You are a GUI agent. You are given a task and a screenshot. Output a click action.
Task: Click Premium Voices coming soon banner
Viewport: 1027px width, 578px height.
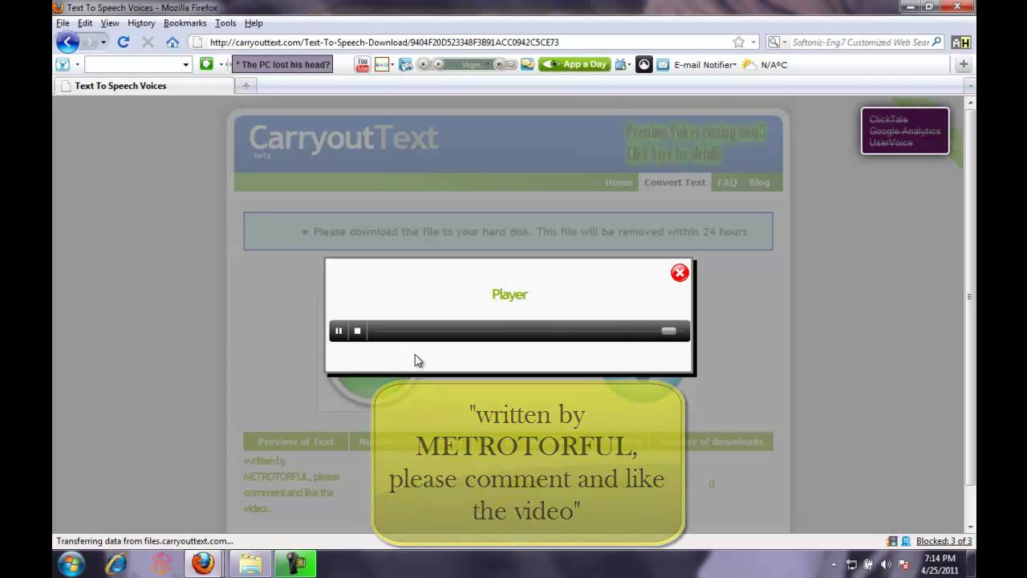tap(696, 143)
